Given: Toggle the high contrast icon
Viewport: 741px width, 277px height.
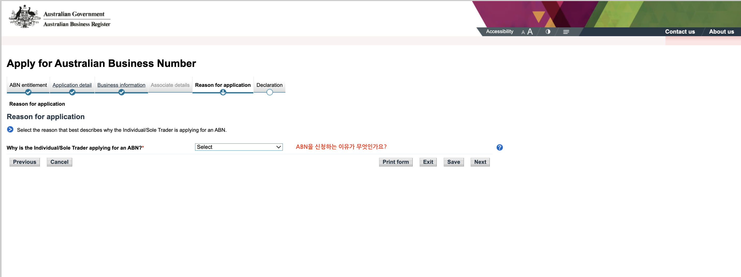Looking at the screenshot, I should (x=548, y=32).
